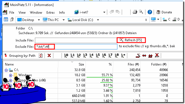Expand tree to level 5 icon

coord(98,55)
